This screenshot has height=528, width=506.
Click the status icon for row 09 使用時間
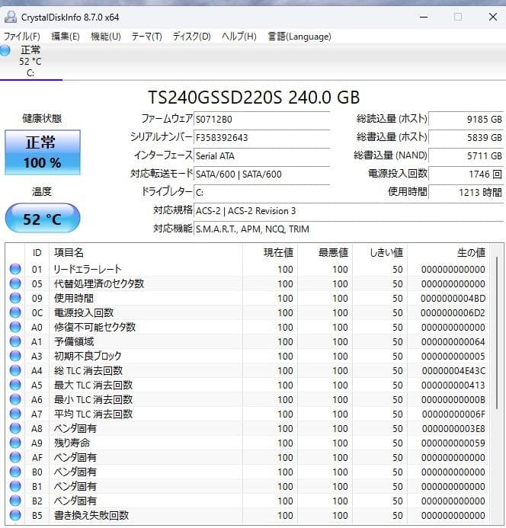click(x=15, y=298)
